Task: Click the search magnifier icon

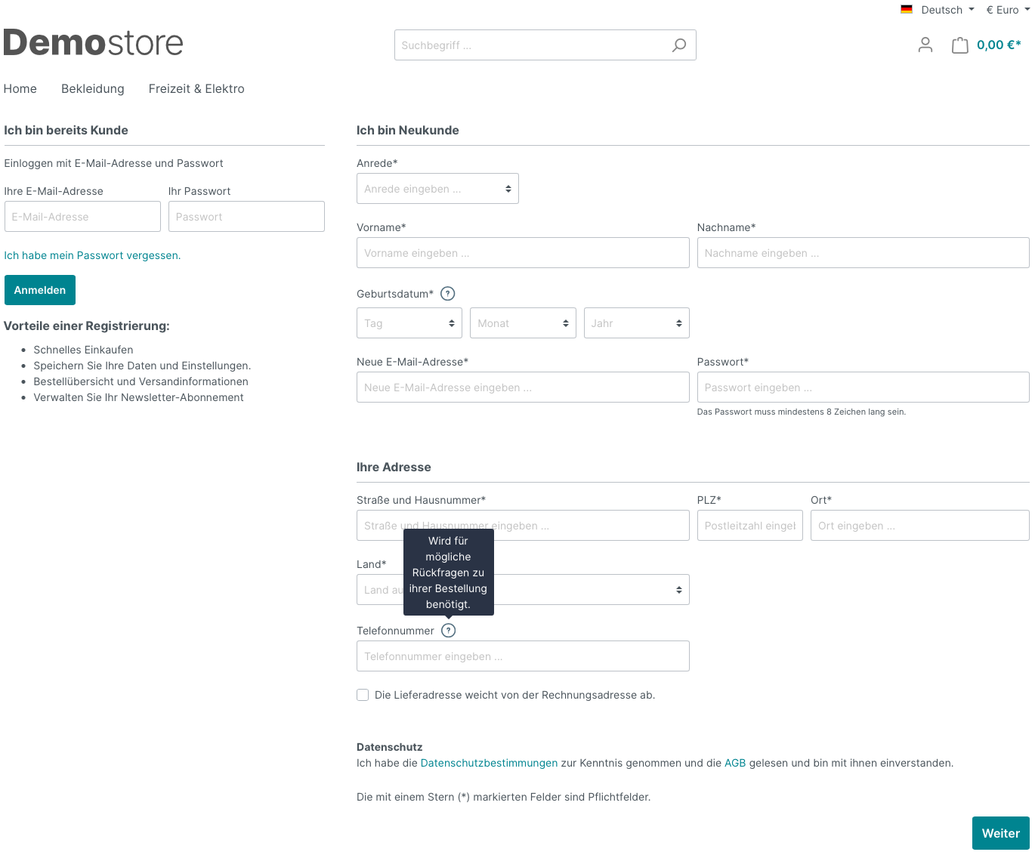Action: [x=679, y=45]
